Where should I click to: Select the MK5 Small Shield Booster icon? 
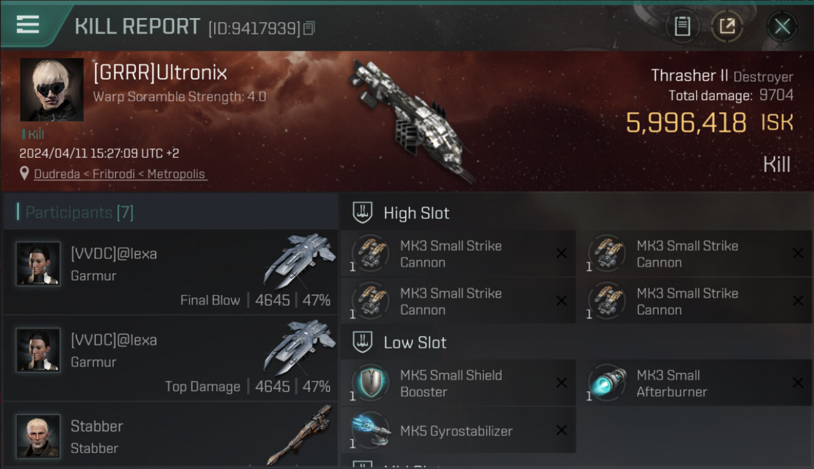(x=370, y=383)
